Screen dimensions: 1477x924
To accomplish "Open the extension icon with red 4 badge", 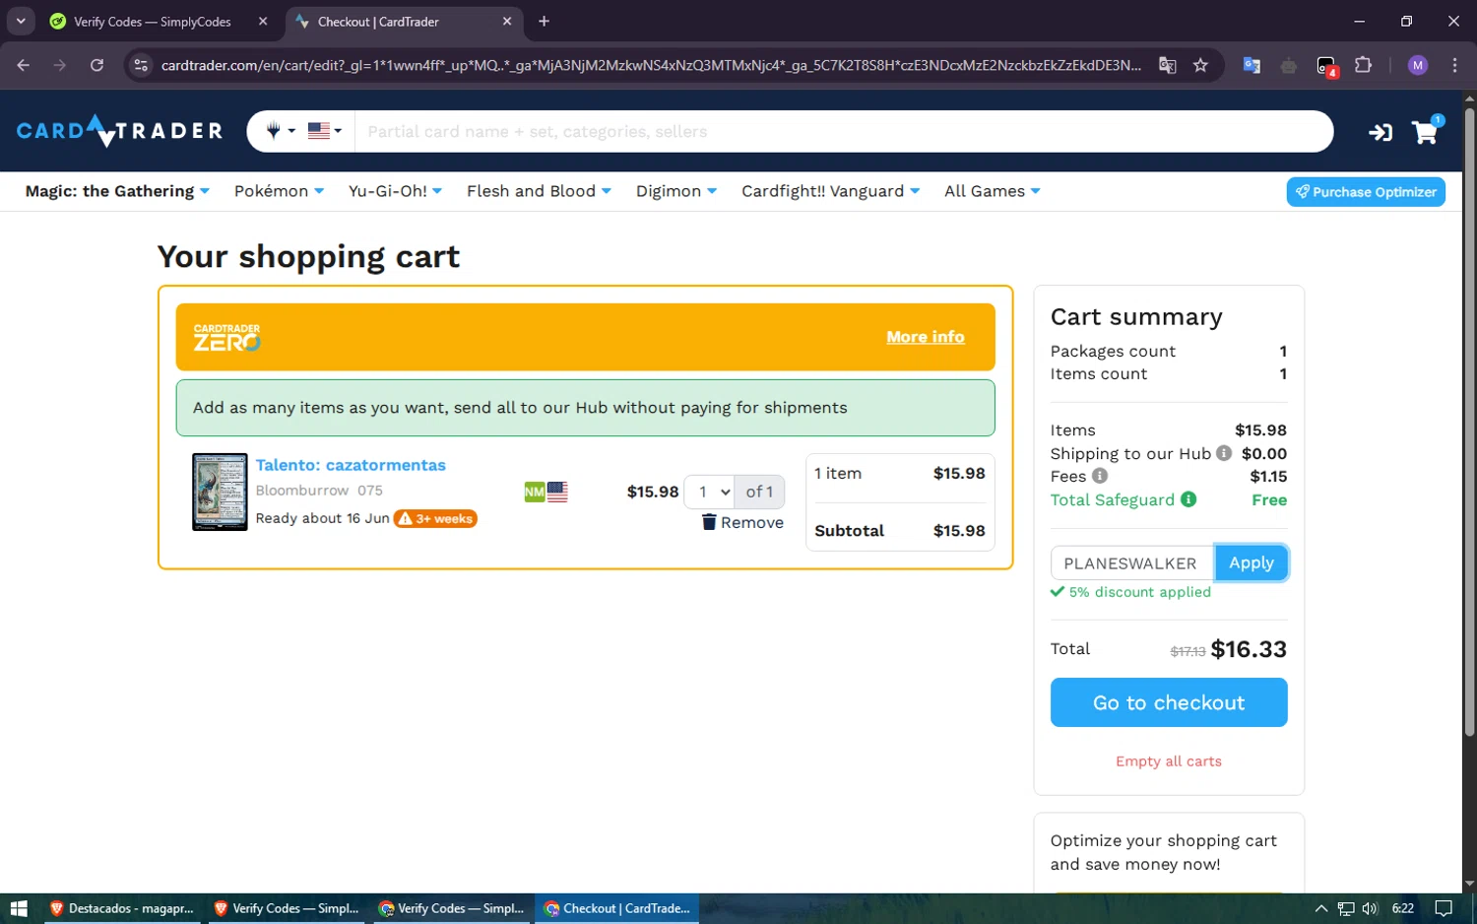I will 1327,66.
